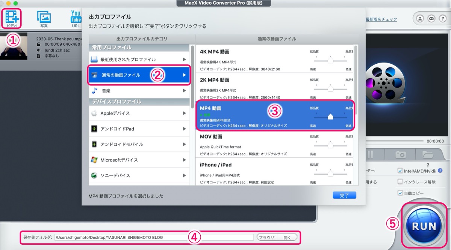The width and height of the screenshot is (451, 250).
Task: Add a video with the ビデオ icon
Action: coord(12,18)
